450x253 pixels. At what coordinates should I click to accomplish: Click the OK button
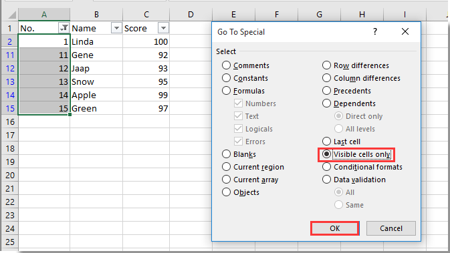pos(334,228)
